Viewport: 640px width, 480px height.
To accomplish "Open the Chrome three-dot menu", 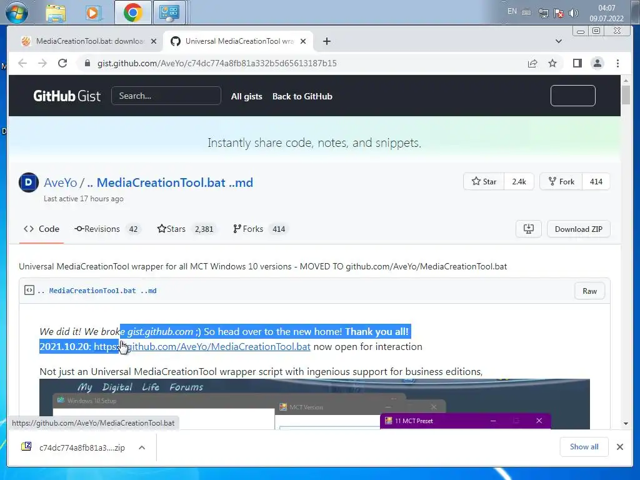I will pyautogui.click(x=617, y=63).
